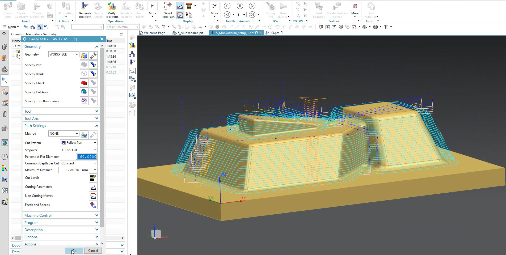Click the Generate Tool Path icon

(x=85, y=10)
